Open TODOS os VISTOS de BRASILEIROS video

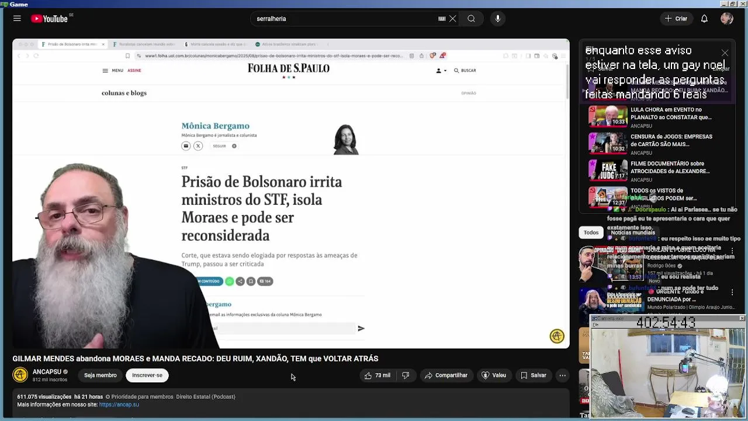pyautogui.click(x=661, y=198)
